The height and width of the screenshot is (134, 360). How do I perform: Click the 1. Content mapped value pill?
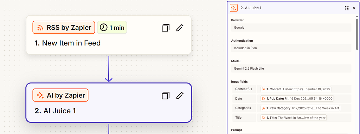pyautogui.click(x=296, y=89)
